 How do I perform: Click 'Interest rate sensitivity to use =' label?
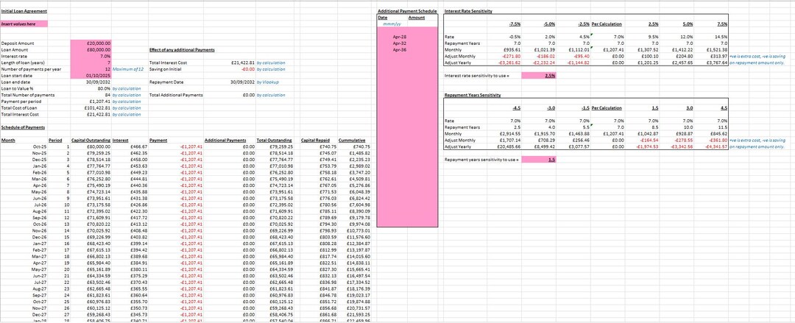click(476, 76)
